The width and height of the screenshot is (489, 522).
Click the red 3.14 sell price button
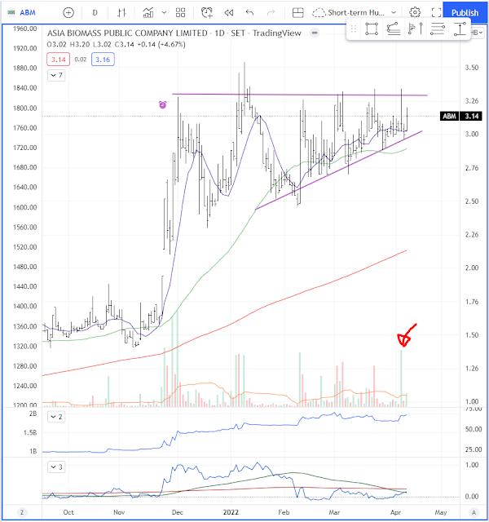[58, 60]
